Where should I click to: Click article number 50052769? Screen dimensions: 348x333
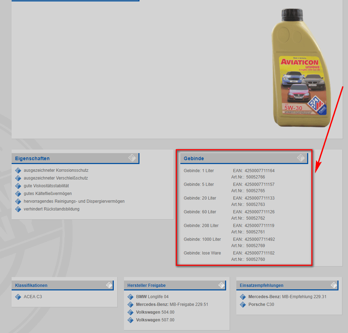[x=255, y=246]
